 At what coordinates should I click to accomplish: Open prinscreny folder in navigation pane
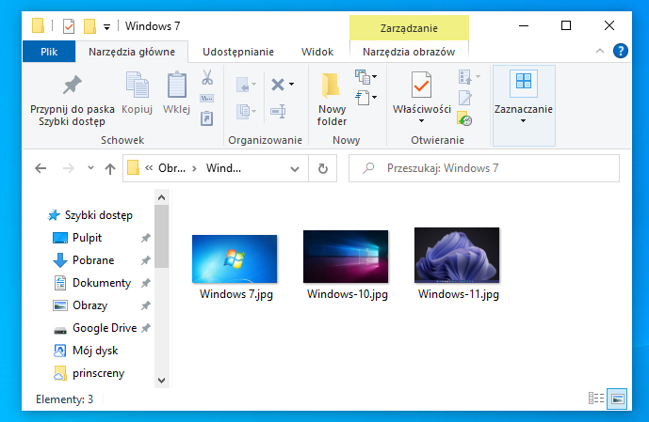pyautogui.click(x=98, y=373)
